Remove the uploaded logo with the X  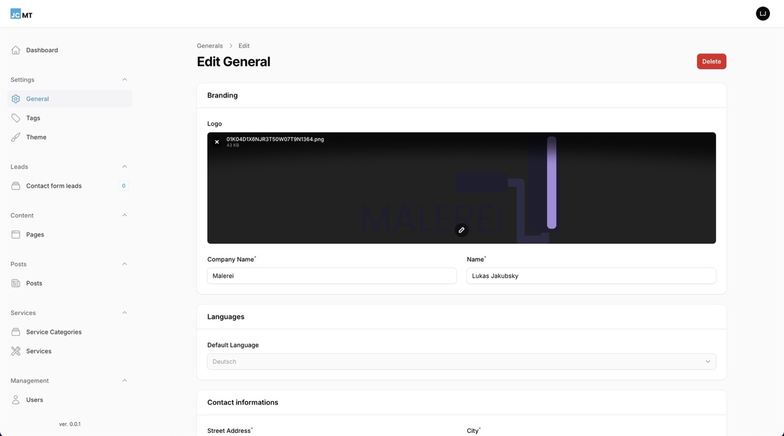(x=216, y=141)
